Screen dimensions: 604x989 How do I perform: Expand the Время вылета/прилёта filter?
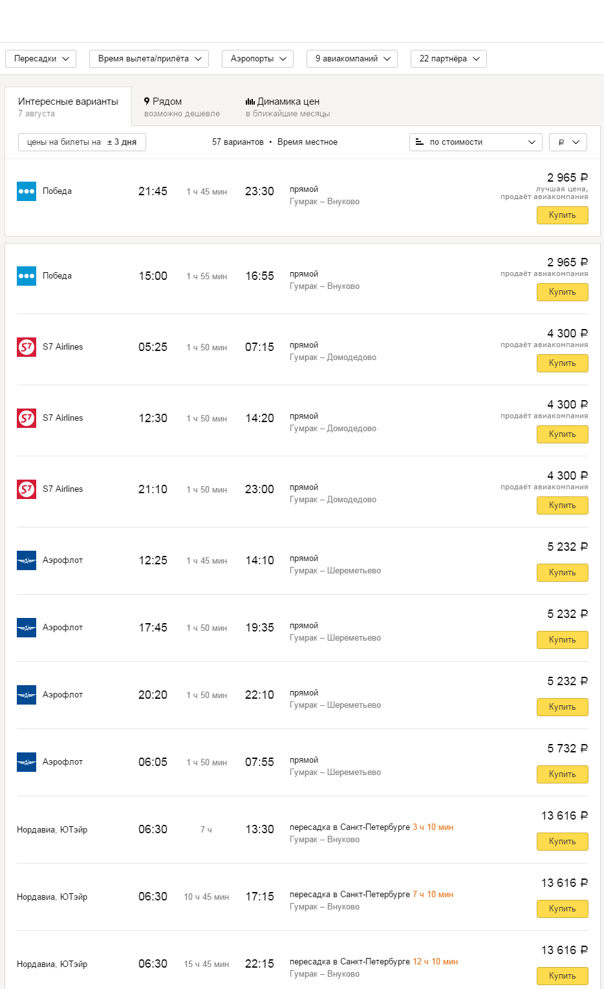click(x=149, y=59)
